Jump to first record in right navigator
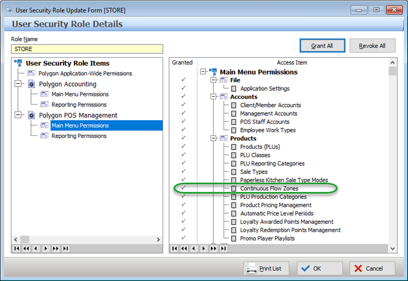408x281 pixels. [174, 249]
